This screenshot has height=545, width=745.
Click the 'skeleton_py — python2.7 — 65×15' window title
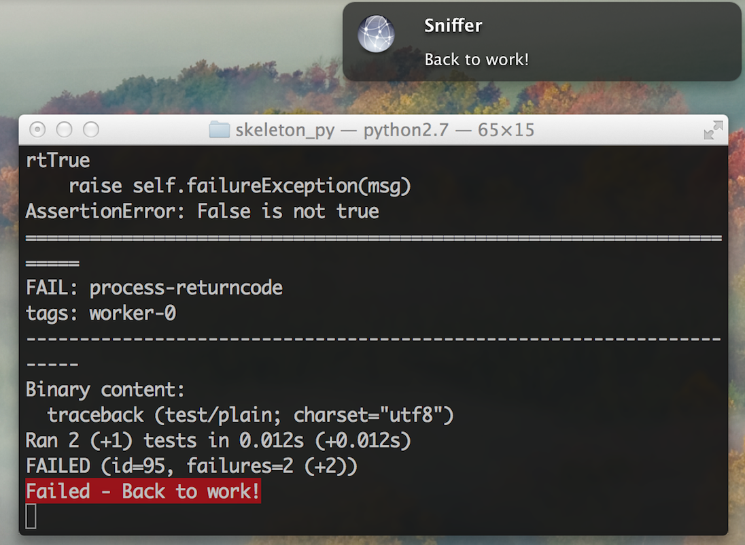click(385, 130)
